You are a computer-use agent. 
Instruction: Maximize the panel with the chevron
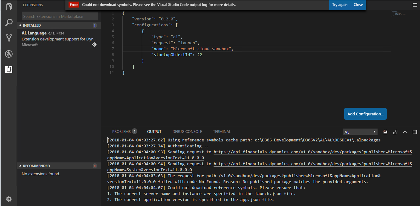click(405, 132)
